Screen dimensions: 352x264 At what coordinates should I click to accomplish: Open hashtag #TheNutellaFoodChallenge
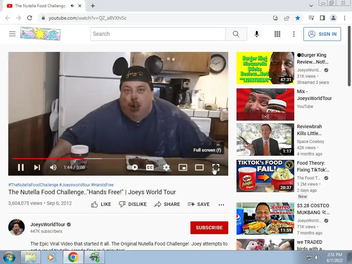click(33, 185)
